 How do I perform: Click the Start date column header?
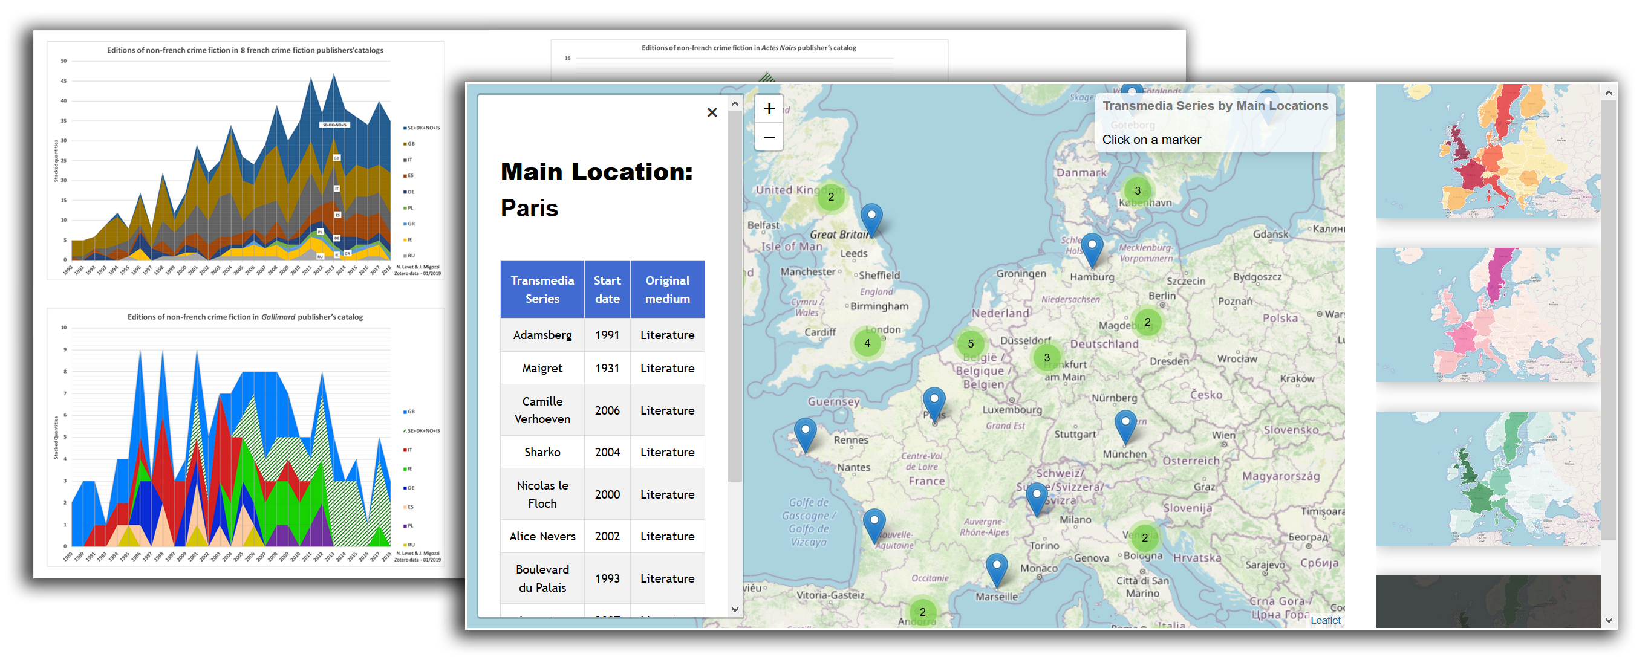pos(607,290)
